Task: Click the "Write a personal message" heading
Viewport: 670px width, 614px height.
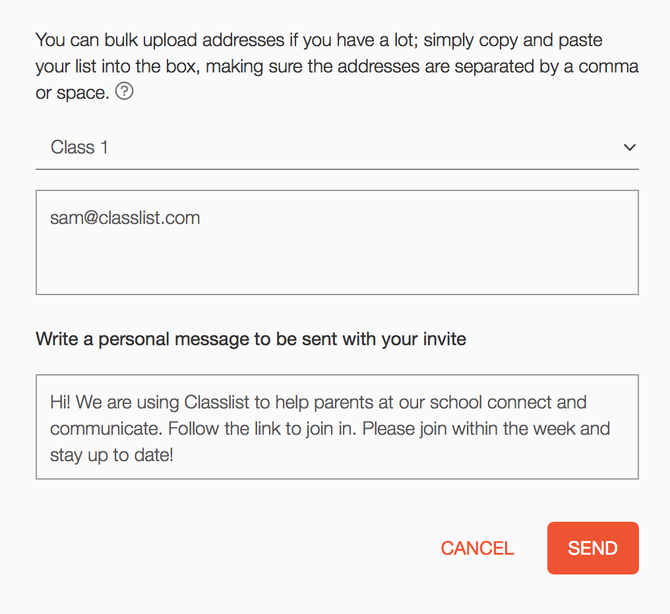Action: coord(251,339)
